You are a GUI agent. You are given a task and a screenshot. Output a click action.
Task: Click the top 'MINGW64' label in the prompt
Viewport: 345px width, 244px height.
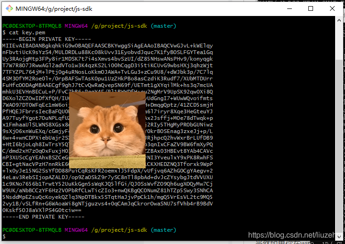(76, 26)
